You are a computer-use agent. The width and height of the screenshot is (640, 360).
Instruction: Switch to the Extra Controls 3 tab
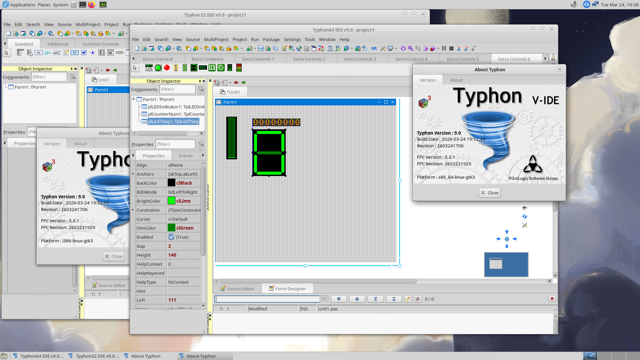tap(360, 59)
